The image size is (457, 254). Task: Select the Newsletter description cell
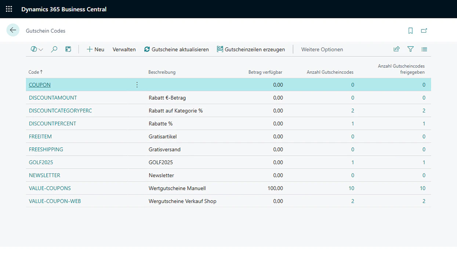[161, 175]
